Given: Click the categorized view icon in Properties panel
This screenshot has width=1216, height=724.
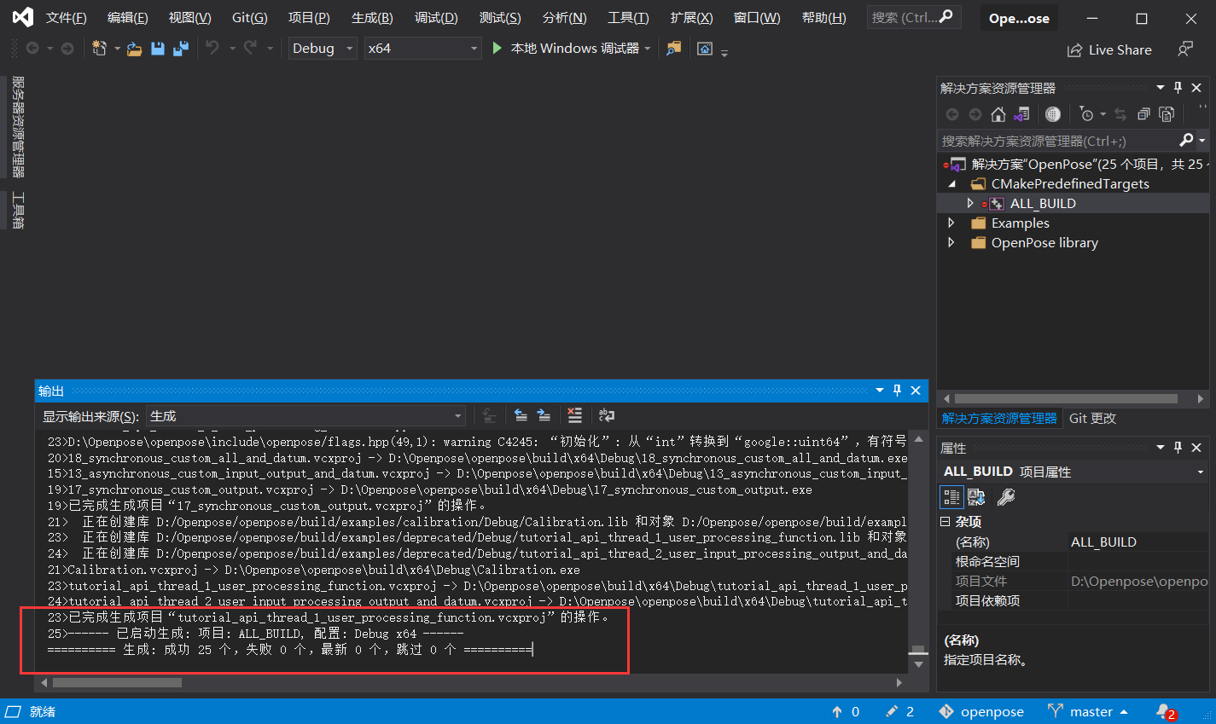Looking at the screenshot, I should click(951, 497).
